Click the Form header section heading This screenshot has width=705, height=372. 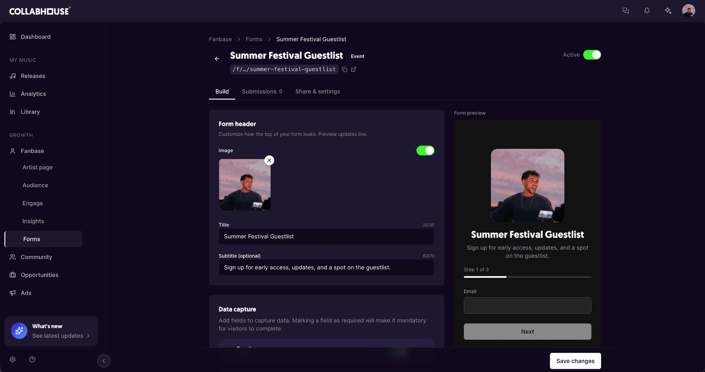pos(237,124)
